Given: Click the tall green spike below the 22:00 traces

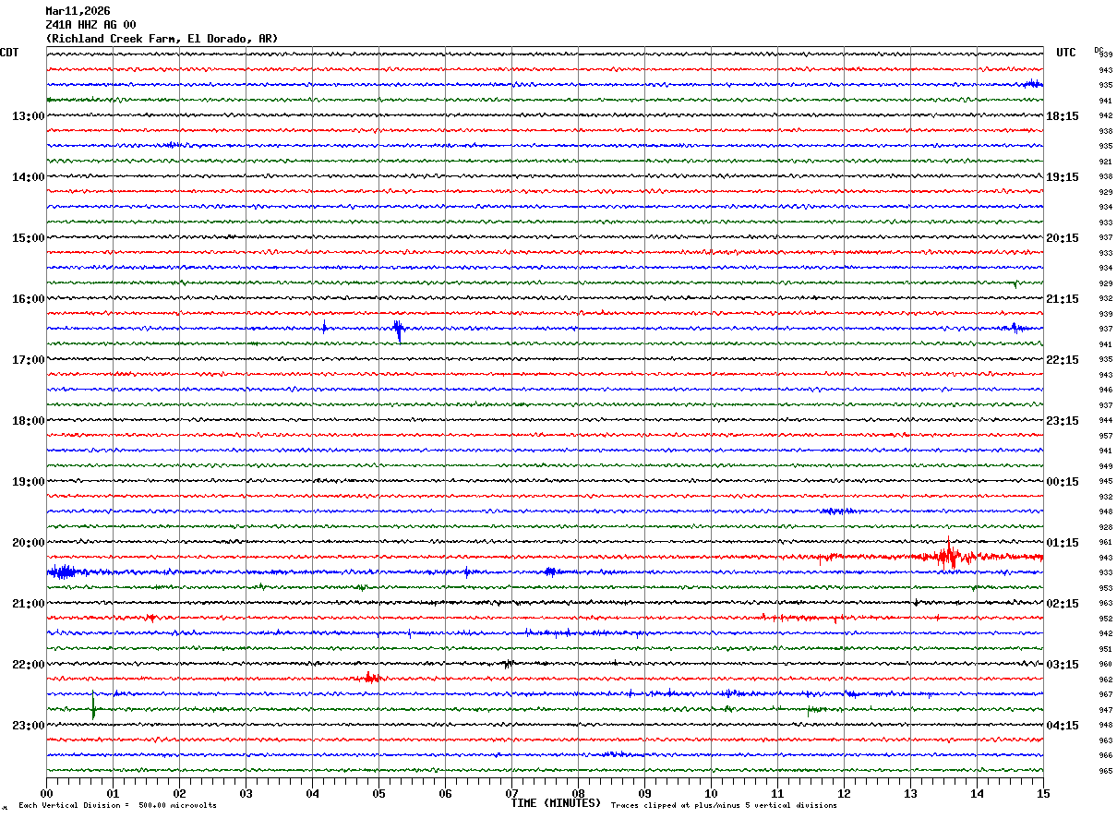Looking at the screenshot, I should click(x=93, y=706).
